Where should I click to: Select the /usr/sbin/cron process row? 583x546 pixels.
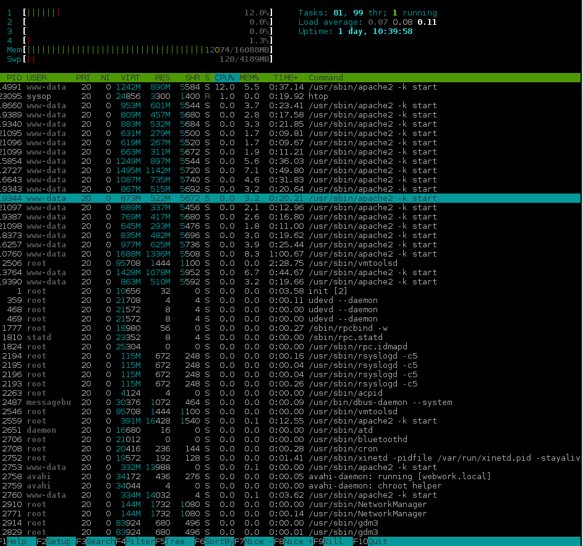[290, 449]
